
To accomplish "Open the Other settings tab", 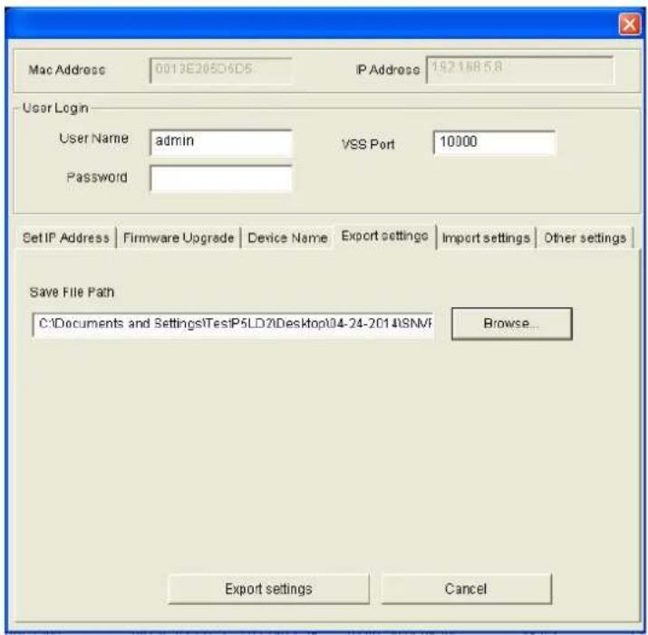I will pyautogui.click(x=585, y=238).
